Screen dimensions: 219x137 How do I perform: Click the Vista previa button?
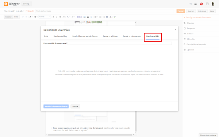[x=202, y=11]
